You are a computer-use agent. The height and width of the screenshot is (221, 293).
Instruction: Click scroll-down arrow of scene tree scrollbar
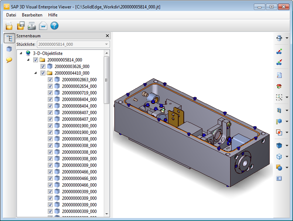[x=107, y=214]
